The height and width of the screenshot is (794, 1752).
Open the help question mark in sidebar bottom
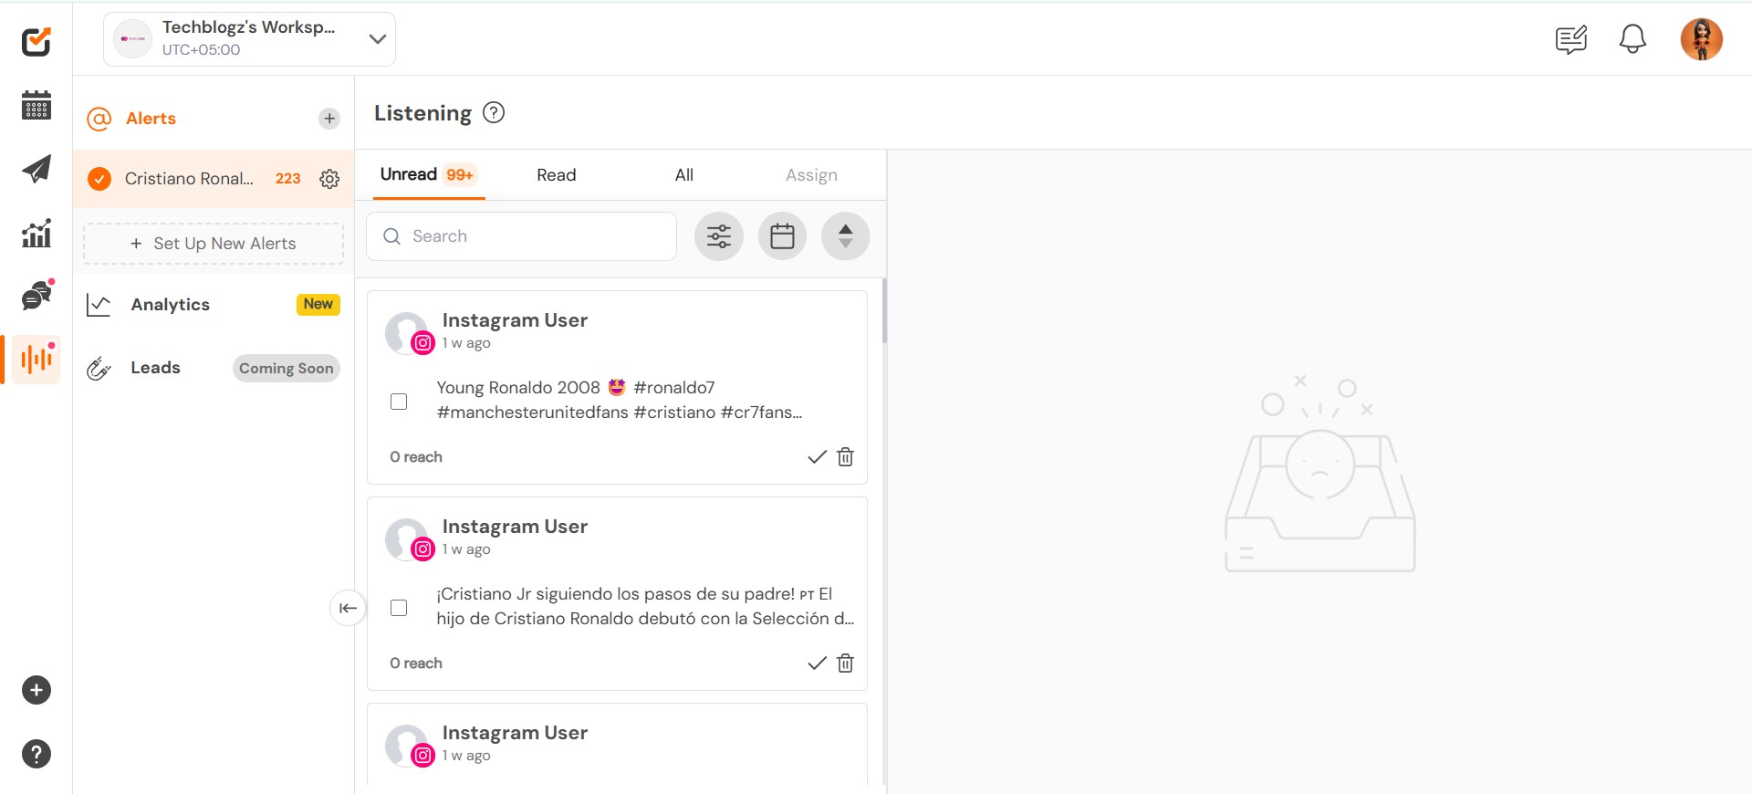click(x=36, y=754)
